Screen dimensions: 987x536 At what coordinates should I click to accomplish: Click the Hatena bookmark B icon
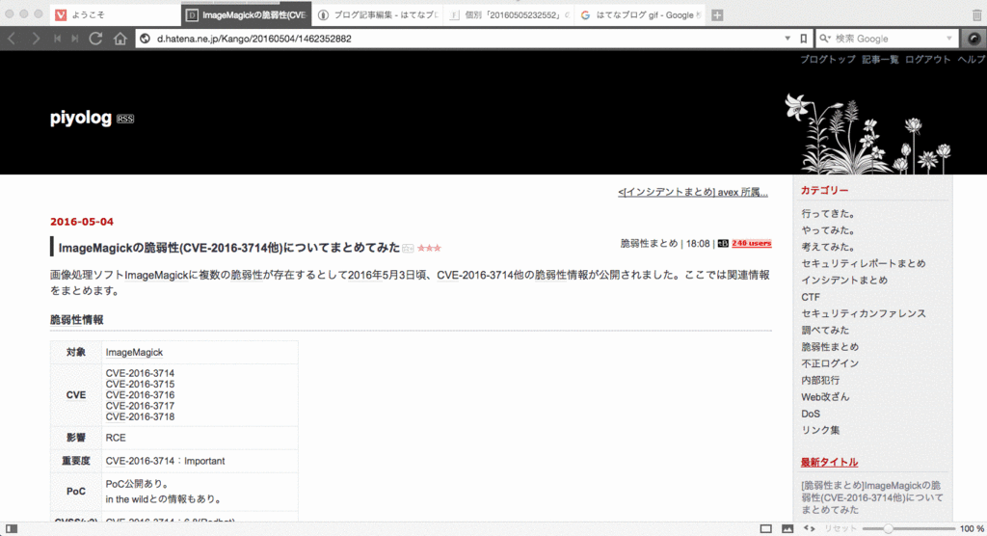(x=723, y=243)
